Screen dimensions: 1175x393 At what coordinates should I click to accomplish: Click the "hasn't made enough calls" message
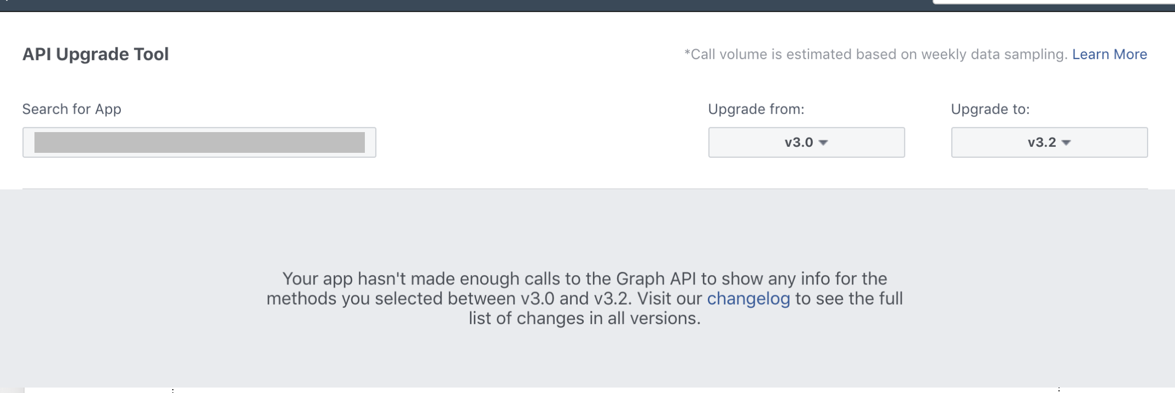584,299
